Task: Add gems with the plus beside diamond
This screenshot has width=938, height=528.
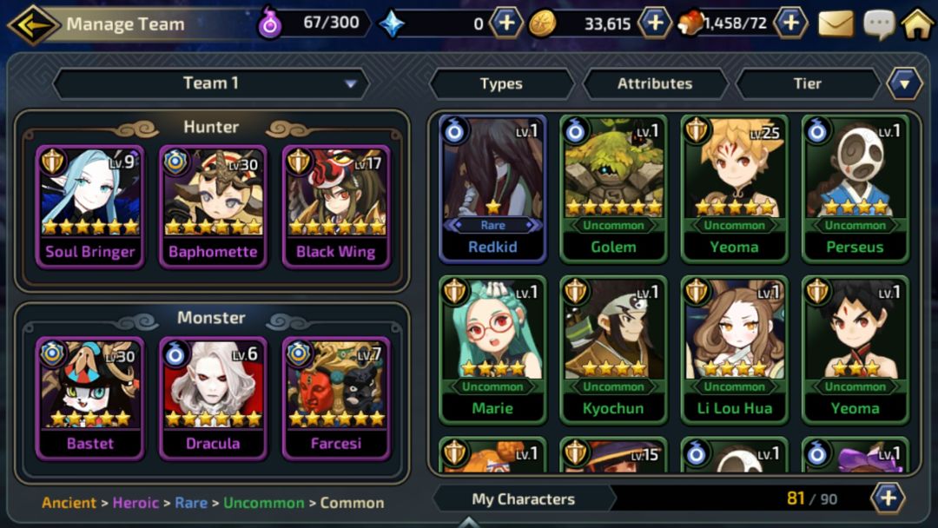Action: (x=506, y=23)
